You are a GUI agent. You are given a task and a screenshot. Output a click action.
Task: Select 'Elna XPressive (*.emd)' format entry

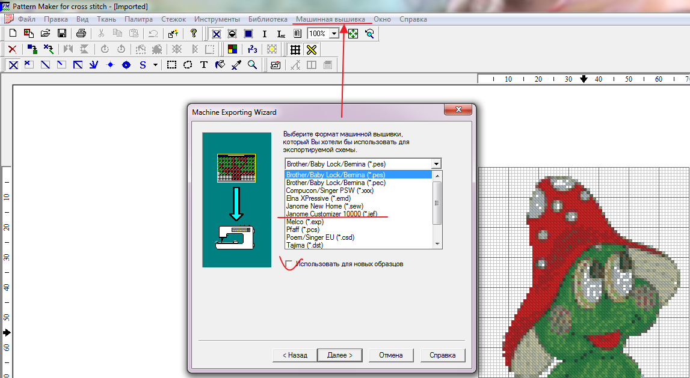359,198
